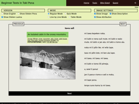This screenshot has width=139, height=104.
Task: Uncheck the Show Attribution checkbox
Action: click(95, 17)
